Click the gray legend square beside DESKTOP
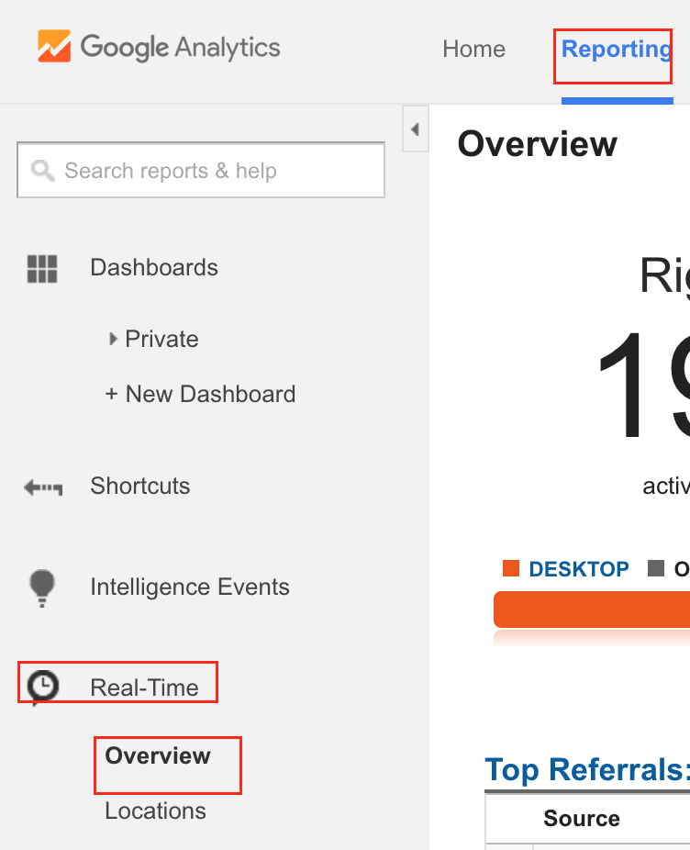 click(656, 568)
